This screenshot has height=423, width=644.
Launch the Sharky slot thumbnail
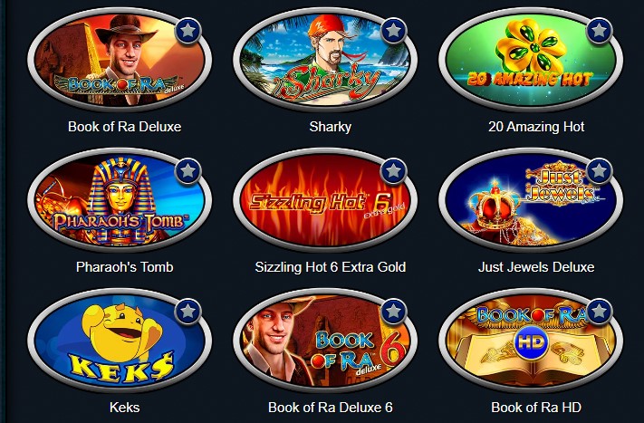325,60
